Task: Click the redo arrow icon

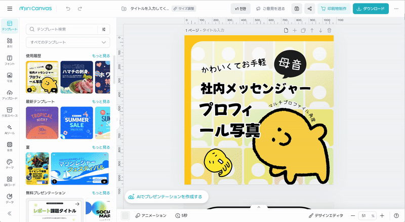Action: pyautogui.click(x=80, y=9)
